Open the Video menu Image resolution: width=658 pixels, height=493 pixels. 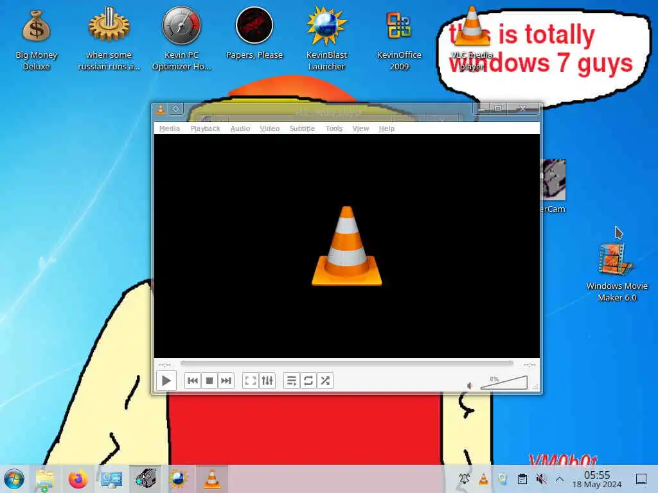click(269, 128)
